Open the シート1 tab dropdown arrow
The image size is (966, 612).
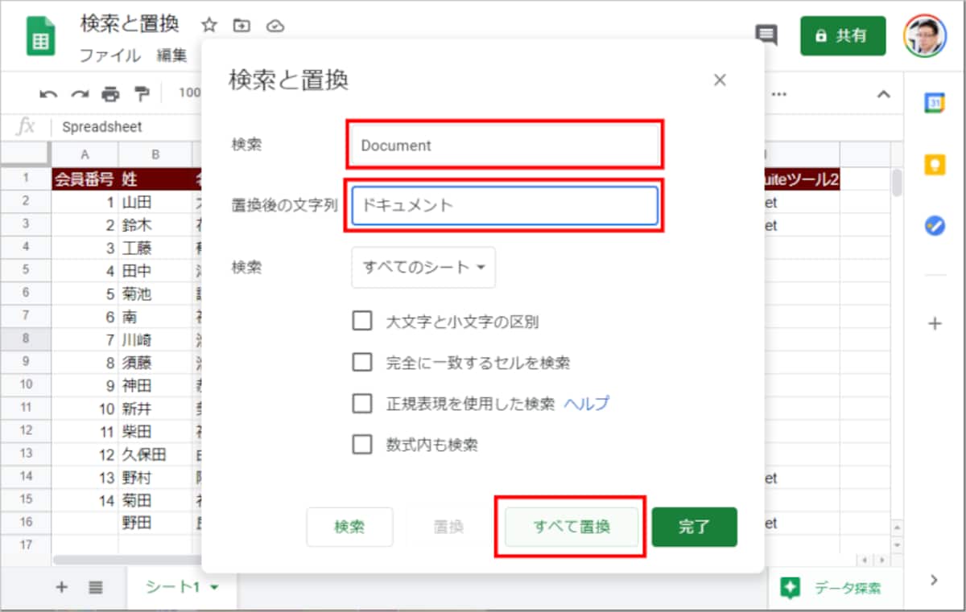click(x=214, y=588)
